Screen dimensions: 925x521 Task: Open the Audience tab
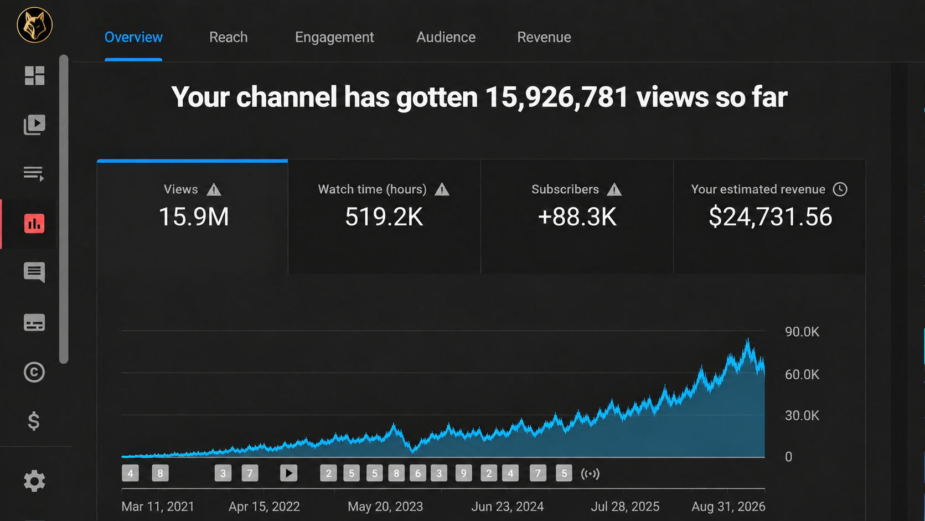(x=446, y=37)
